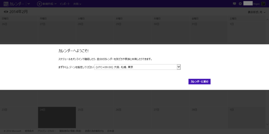The height and width of the screenshot is (134, 269).
Task: Click the scroll down arrow on calendar
Action: (267, 124)
